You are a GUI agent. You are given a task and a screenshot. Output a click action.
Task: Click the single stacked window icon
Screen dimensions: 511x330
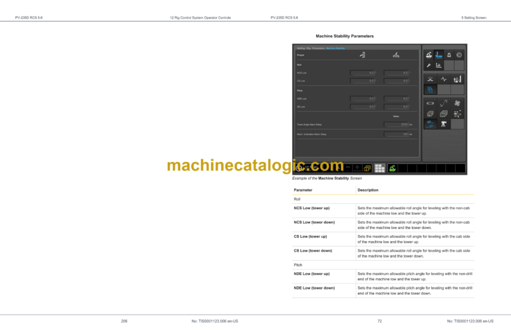[x=430, y=114]
